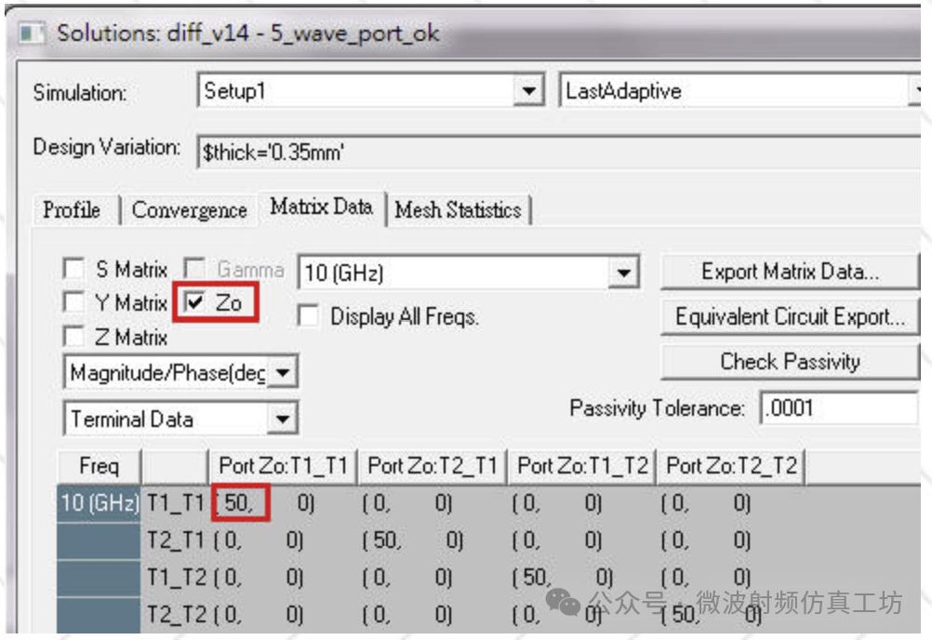Select the Matrix Data tab
Image resolution: width=932 pixels, height=640 pixels.
[321, 207]
